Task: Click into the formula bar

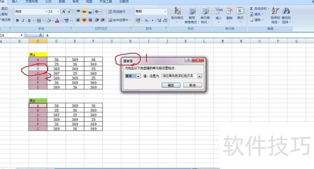Action: pos(178,35)
